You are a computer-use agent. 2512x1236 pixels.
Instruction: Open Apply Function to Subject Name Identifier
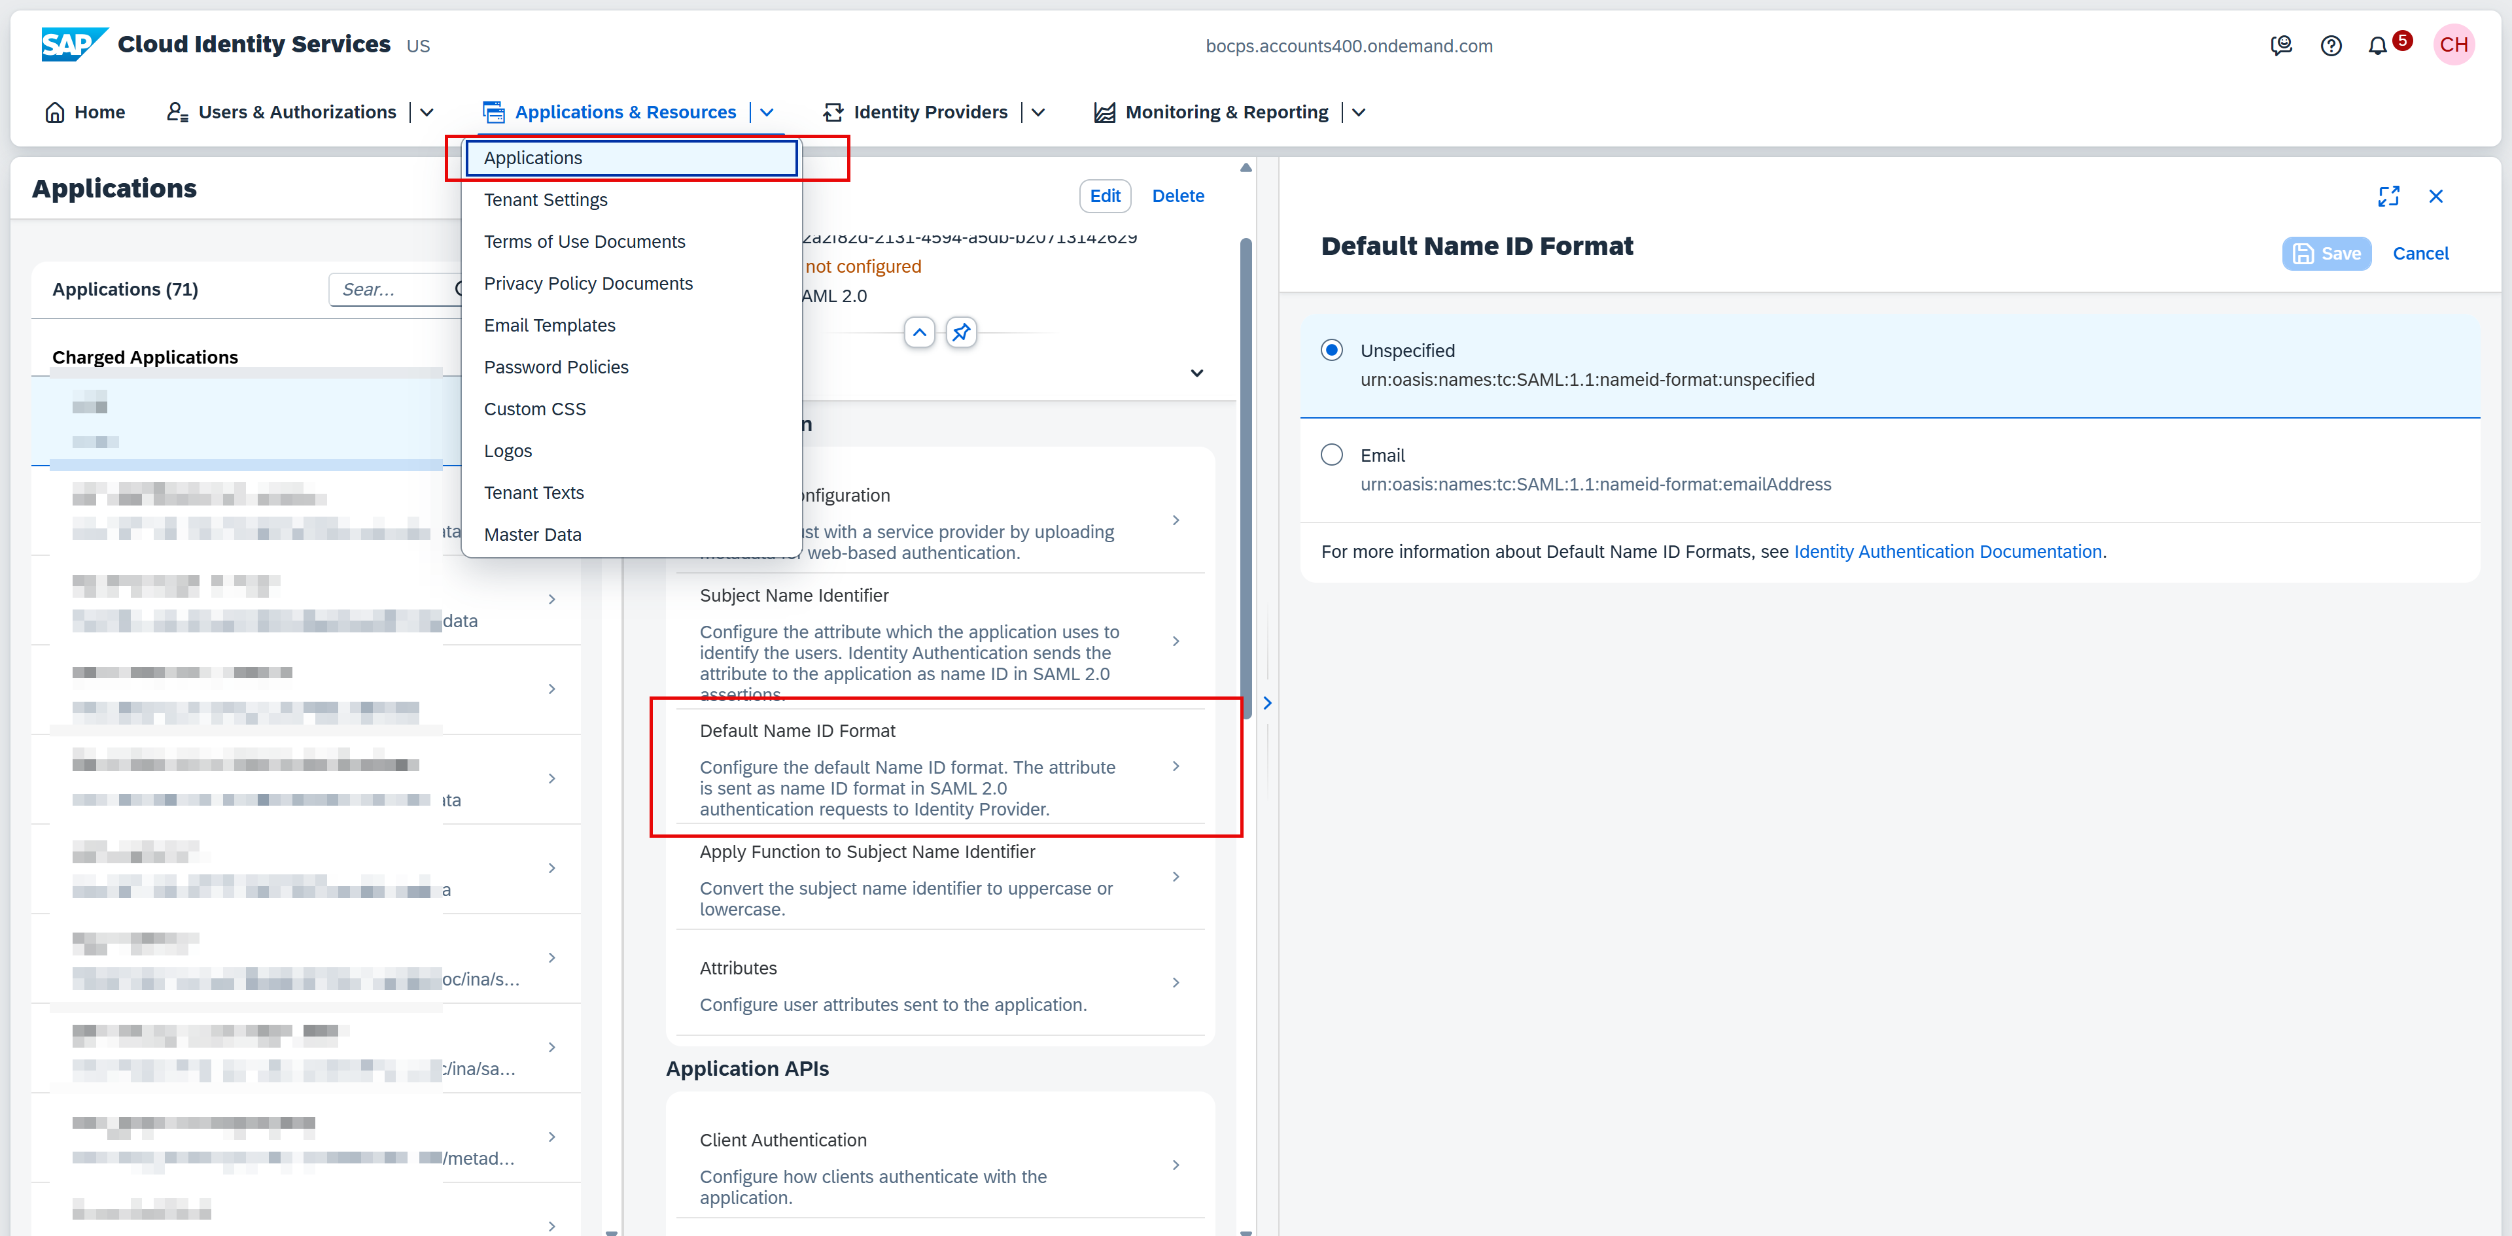coord(940,877)
